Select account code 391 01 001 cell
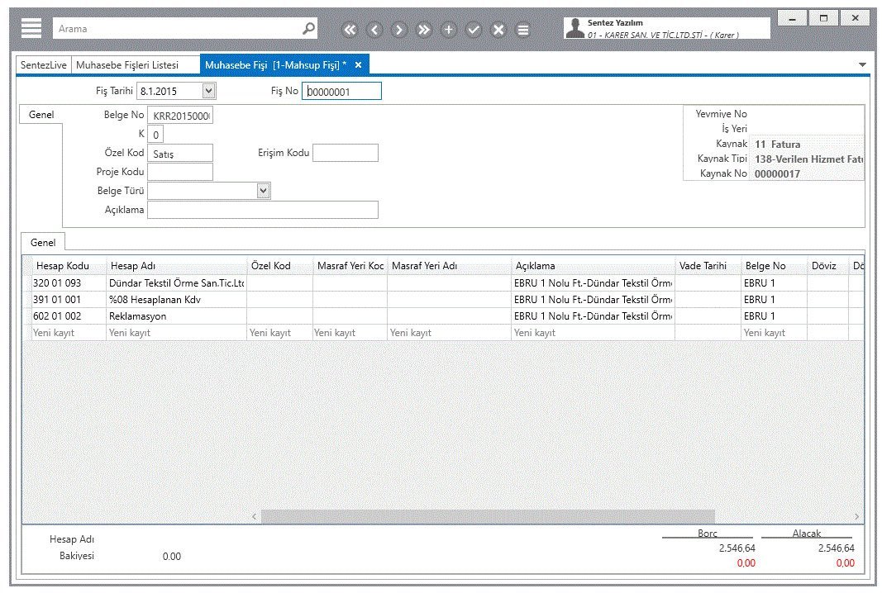Viewport: 882px width, 593px height. (x=69, y=300)
